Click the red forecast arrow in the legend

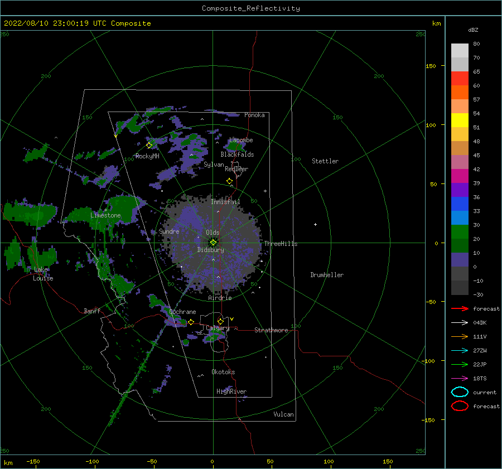coord(460,308)
